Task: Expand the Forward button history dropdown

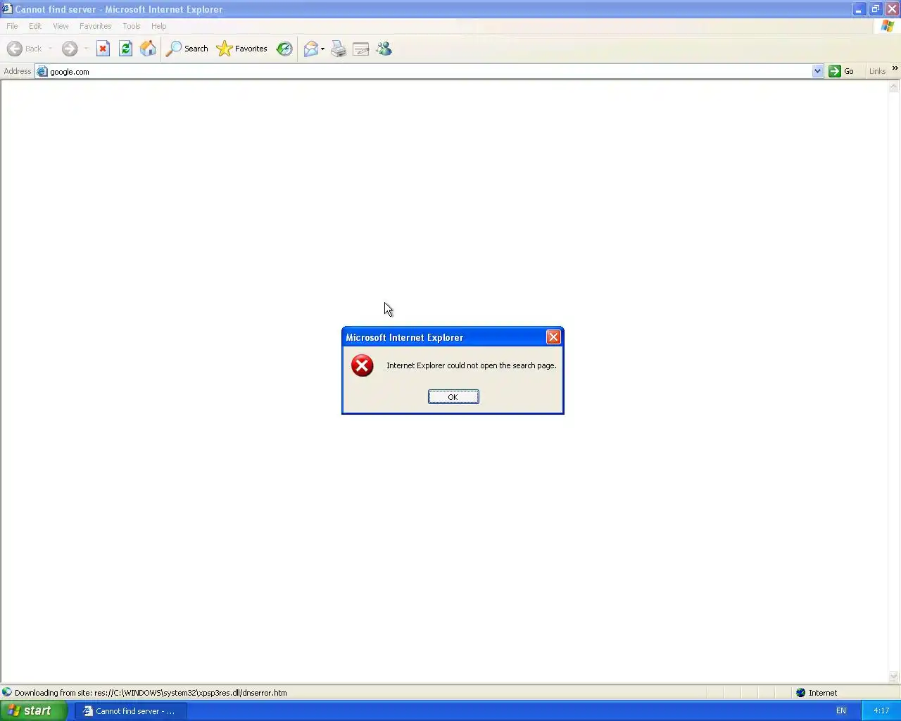Action: pyautogui.click(x=86, y=49)
